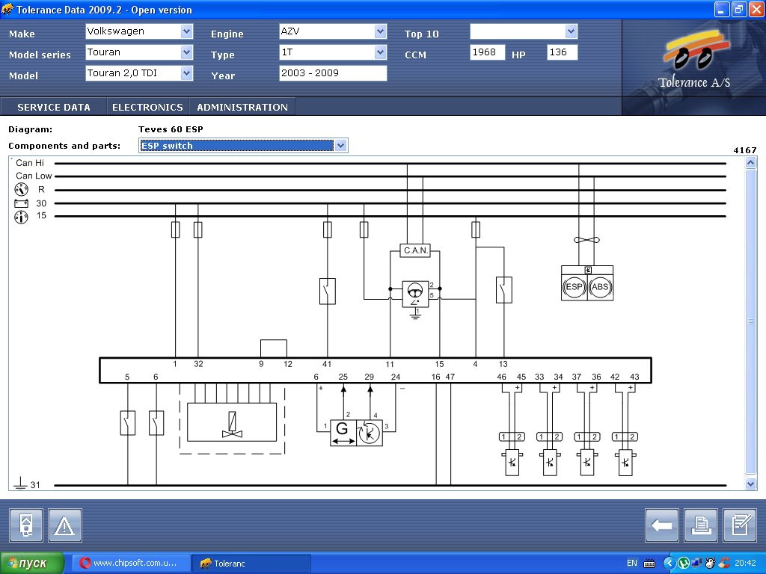Open the notes edit icon
The image size is (766, 574).
pyautogui.click(x=739, y=525)
